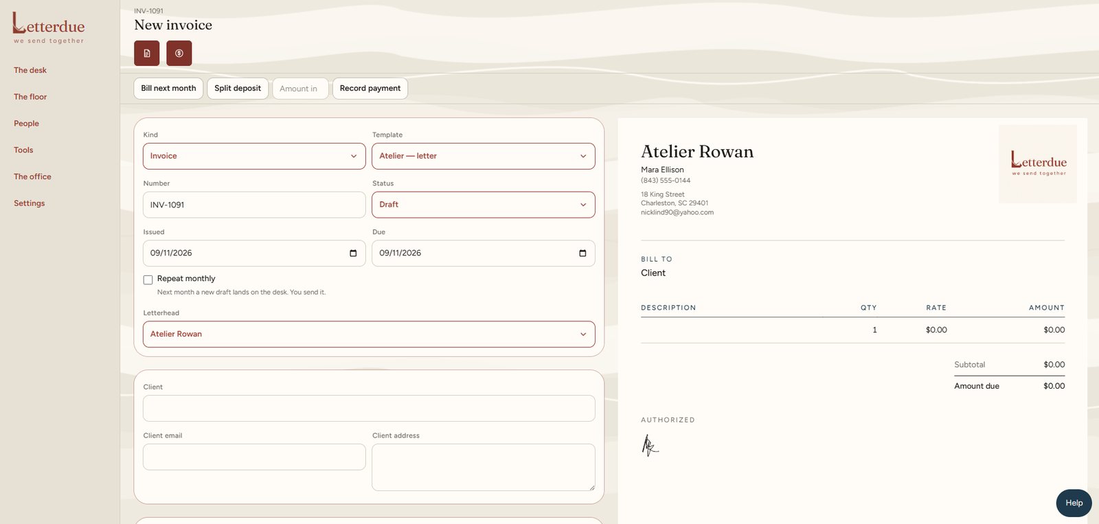Tick the Repeat monthly checkbox
This screenshot has height=524, width=1099.
tap(148, 280)
